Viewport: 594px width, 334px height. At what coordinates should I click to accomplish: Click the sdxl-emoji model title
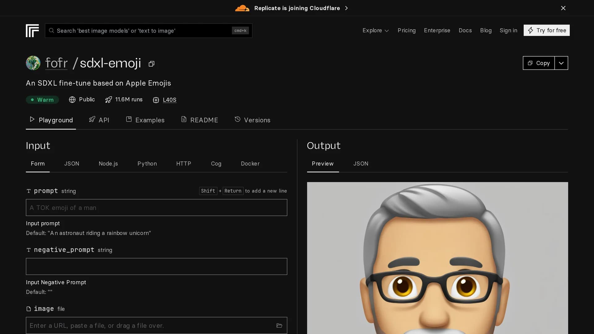click(x=110, y=63)
